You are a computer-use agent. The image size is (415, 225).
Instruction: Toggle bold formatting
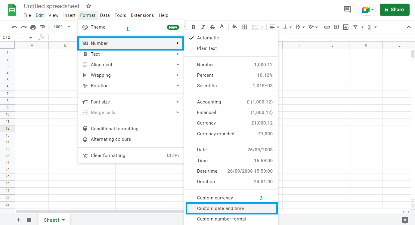coord(194,27)
